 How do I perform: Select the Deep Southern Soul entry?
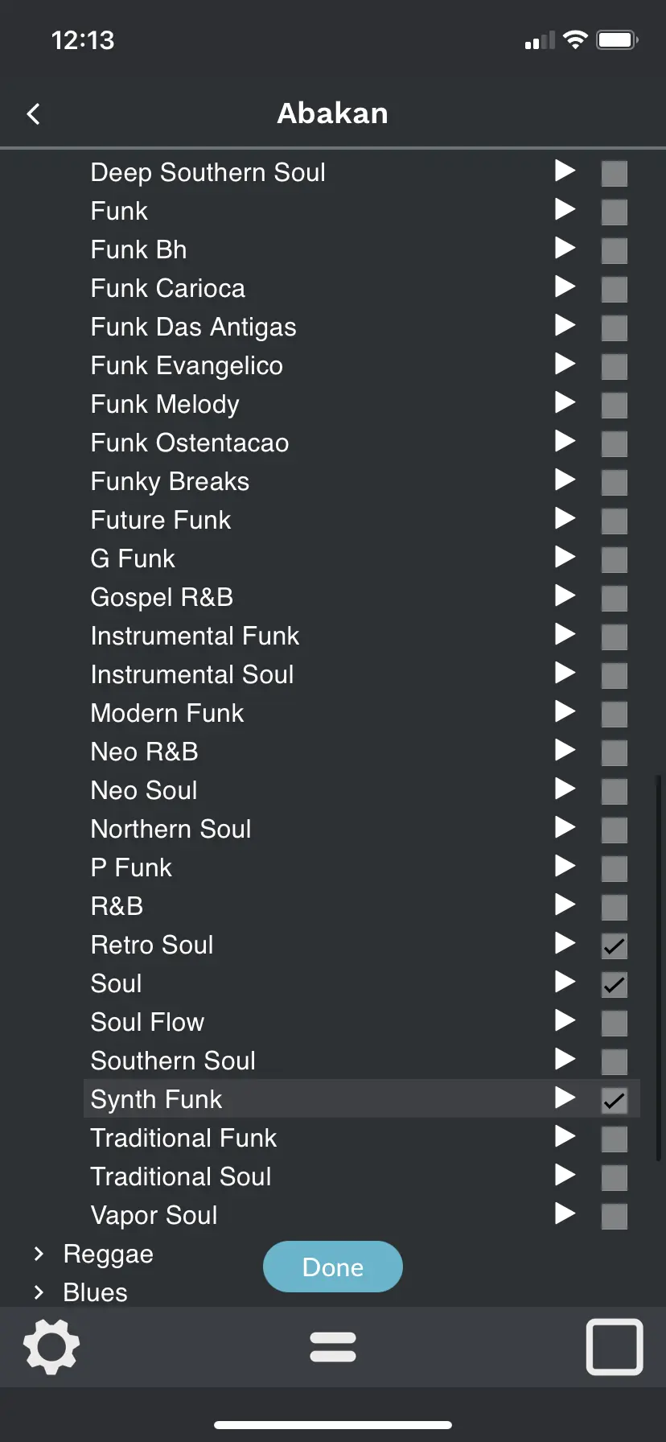208,172
